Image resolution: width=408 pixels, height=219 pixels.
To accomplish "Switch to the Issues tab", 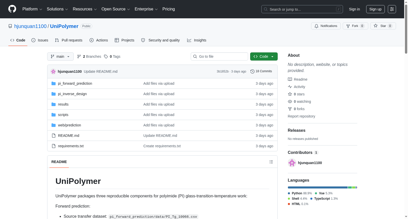I will point(40,40).
